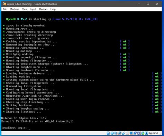Click 'Welcome to Alpine Linux 3.17' text
The width and height of the screenshot is (164, 136).
(24, 118)
